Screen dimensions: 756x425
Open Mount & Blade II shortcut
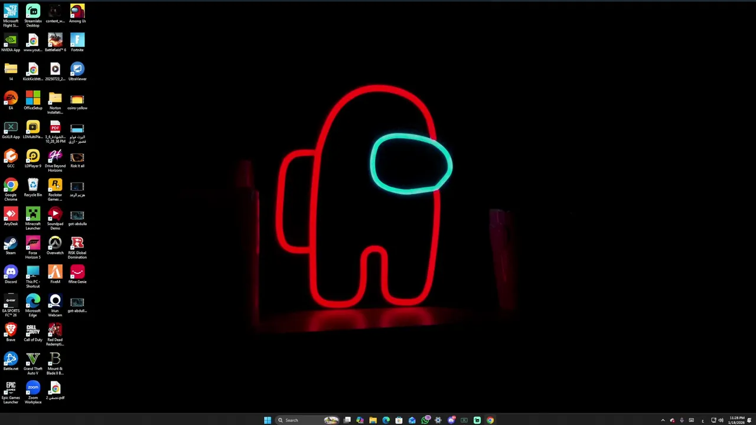[x=55, y=363]
